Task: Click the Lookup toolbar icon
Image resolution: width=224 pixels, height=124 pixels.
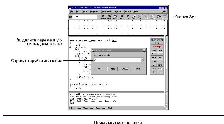Action: (x=103, y=17)
